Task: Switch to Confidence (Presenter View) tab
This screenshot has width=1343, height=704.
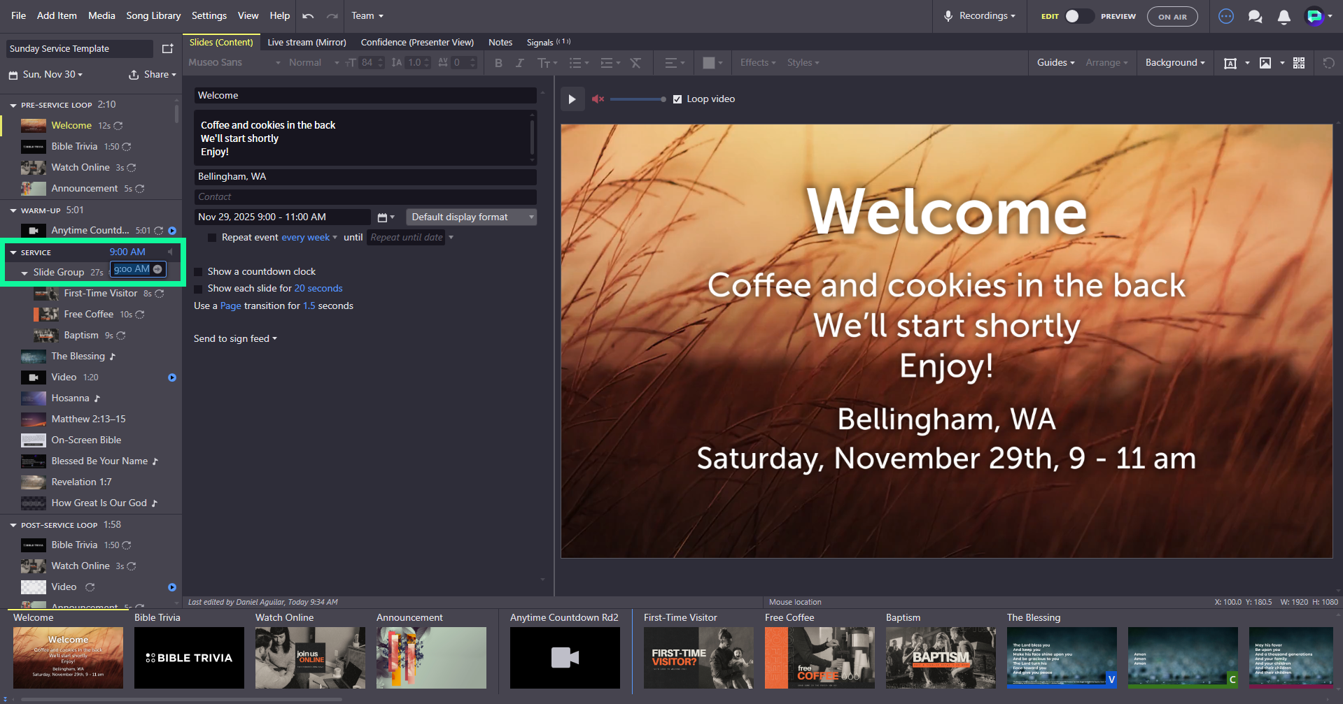Action: [417, 43]
